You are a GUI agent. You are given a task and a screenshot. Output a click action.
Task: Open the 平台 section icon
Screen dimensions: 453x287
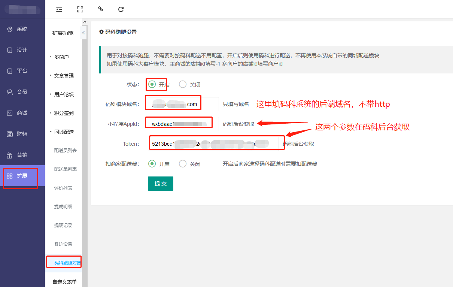10,71
